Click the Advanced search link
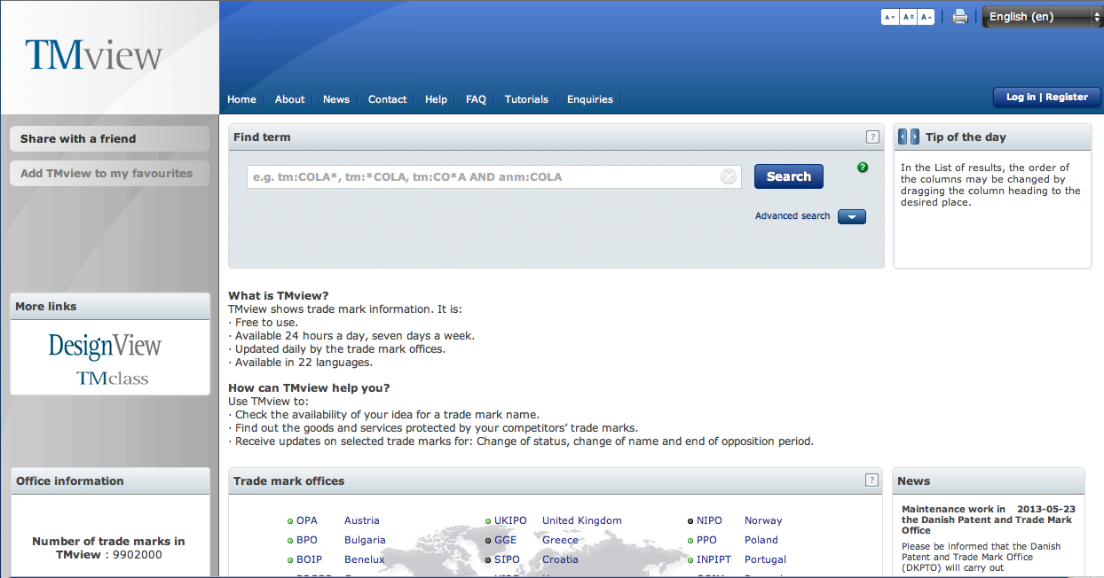Image resolution: width=1104 pixels, height=578 pixels. (x=793, y=216)
